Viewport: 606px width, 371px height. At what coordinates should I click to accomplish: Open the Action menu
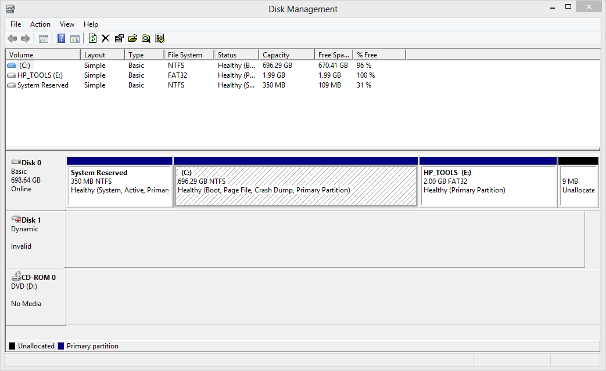pyautogui.click(x=40, y=24)
